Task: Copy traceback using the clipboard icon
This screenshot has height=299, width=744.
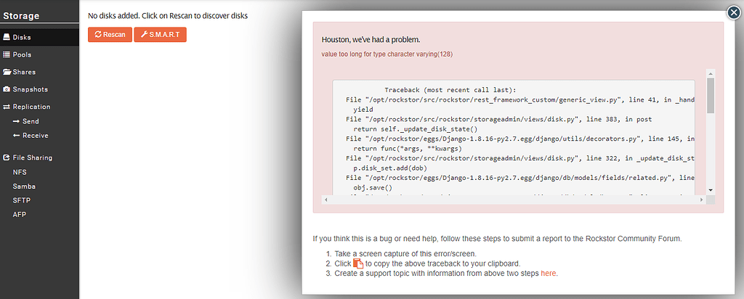Action: [358, 264]
